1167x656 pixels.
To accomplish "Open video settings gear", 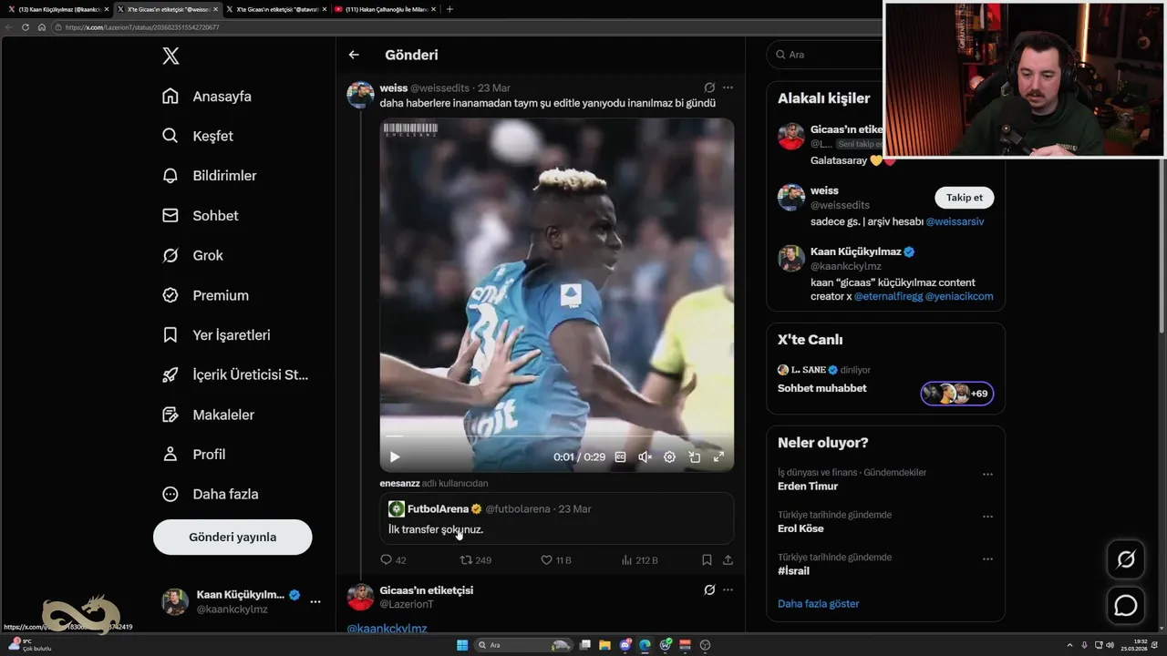I will (x=669, y=457).
